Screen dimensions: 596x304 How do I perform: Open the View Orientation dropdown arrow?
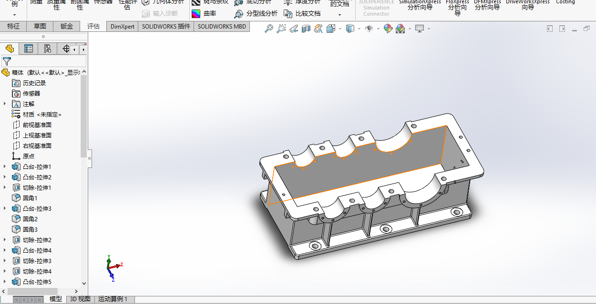[339, 29]
